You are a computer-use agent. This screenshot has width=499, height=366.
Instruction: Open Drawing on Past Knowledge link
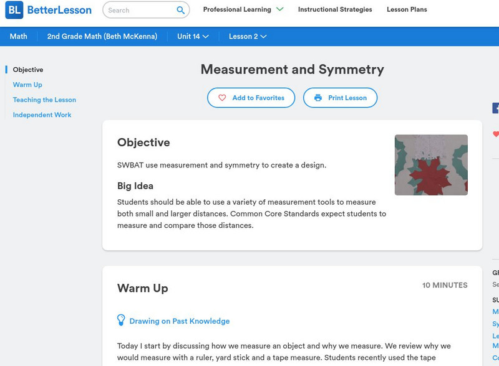coord(180,321)
